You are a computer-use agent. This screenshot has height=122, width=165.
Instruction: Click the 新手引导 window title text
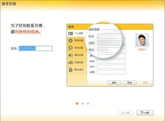pos(9,4)
